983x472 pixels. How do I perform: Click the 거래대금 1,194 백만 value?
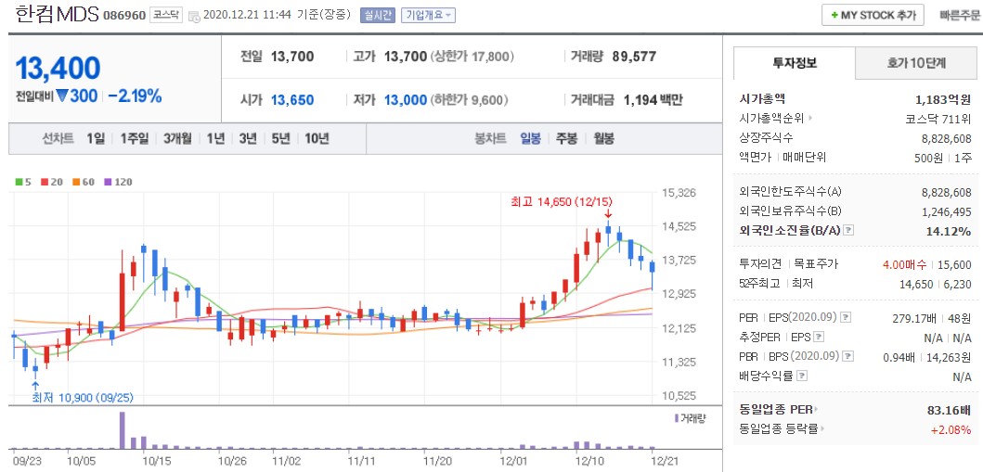pyautogui.click(x=653, y=100)
